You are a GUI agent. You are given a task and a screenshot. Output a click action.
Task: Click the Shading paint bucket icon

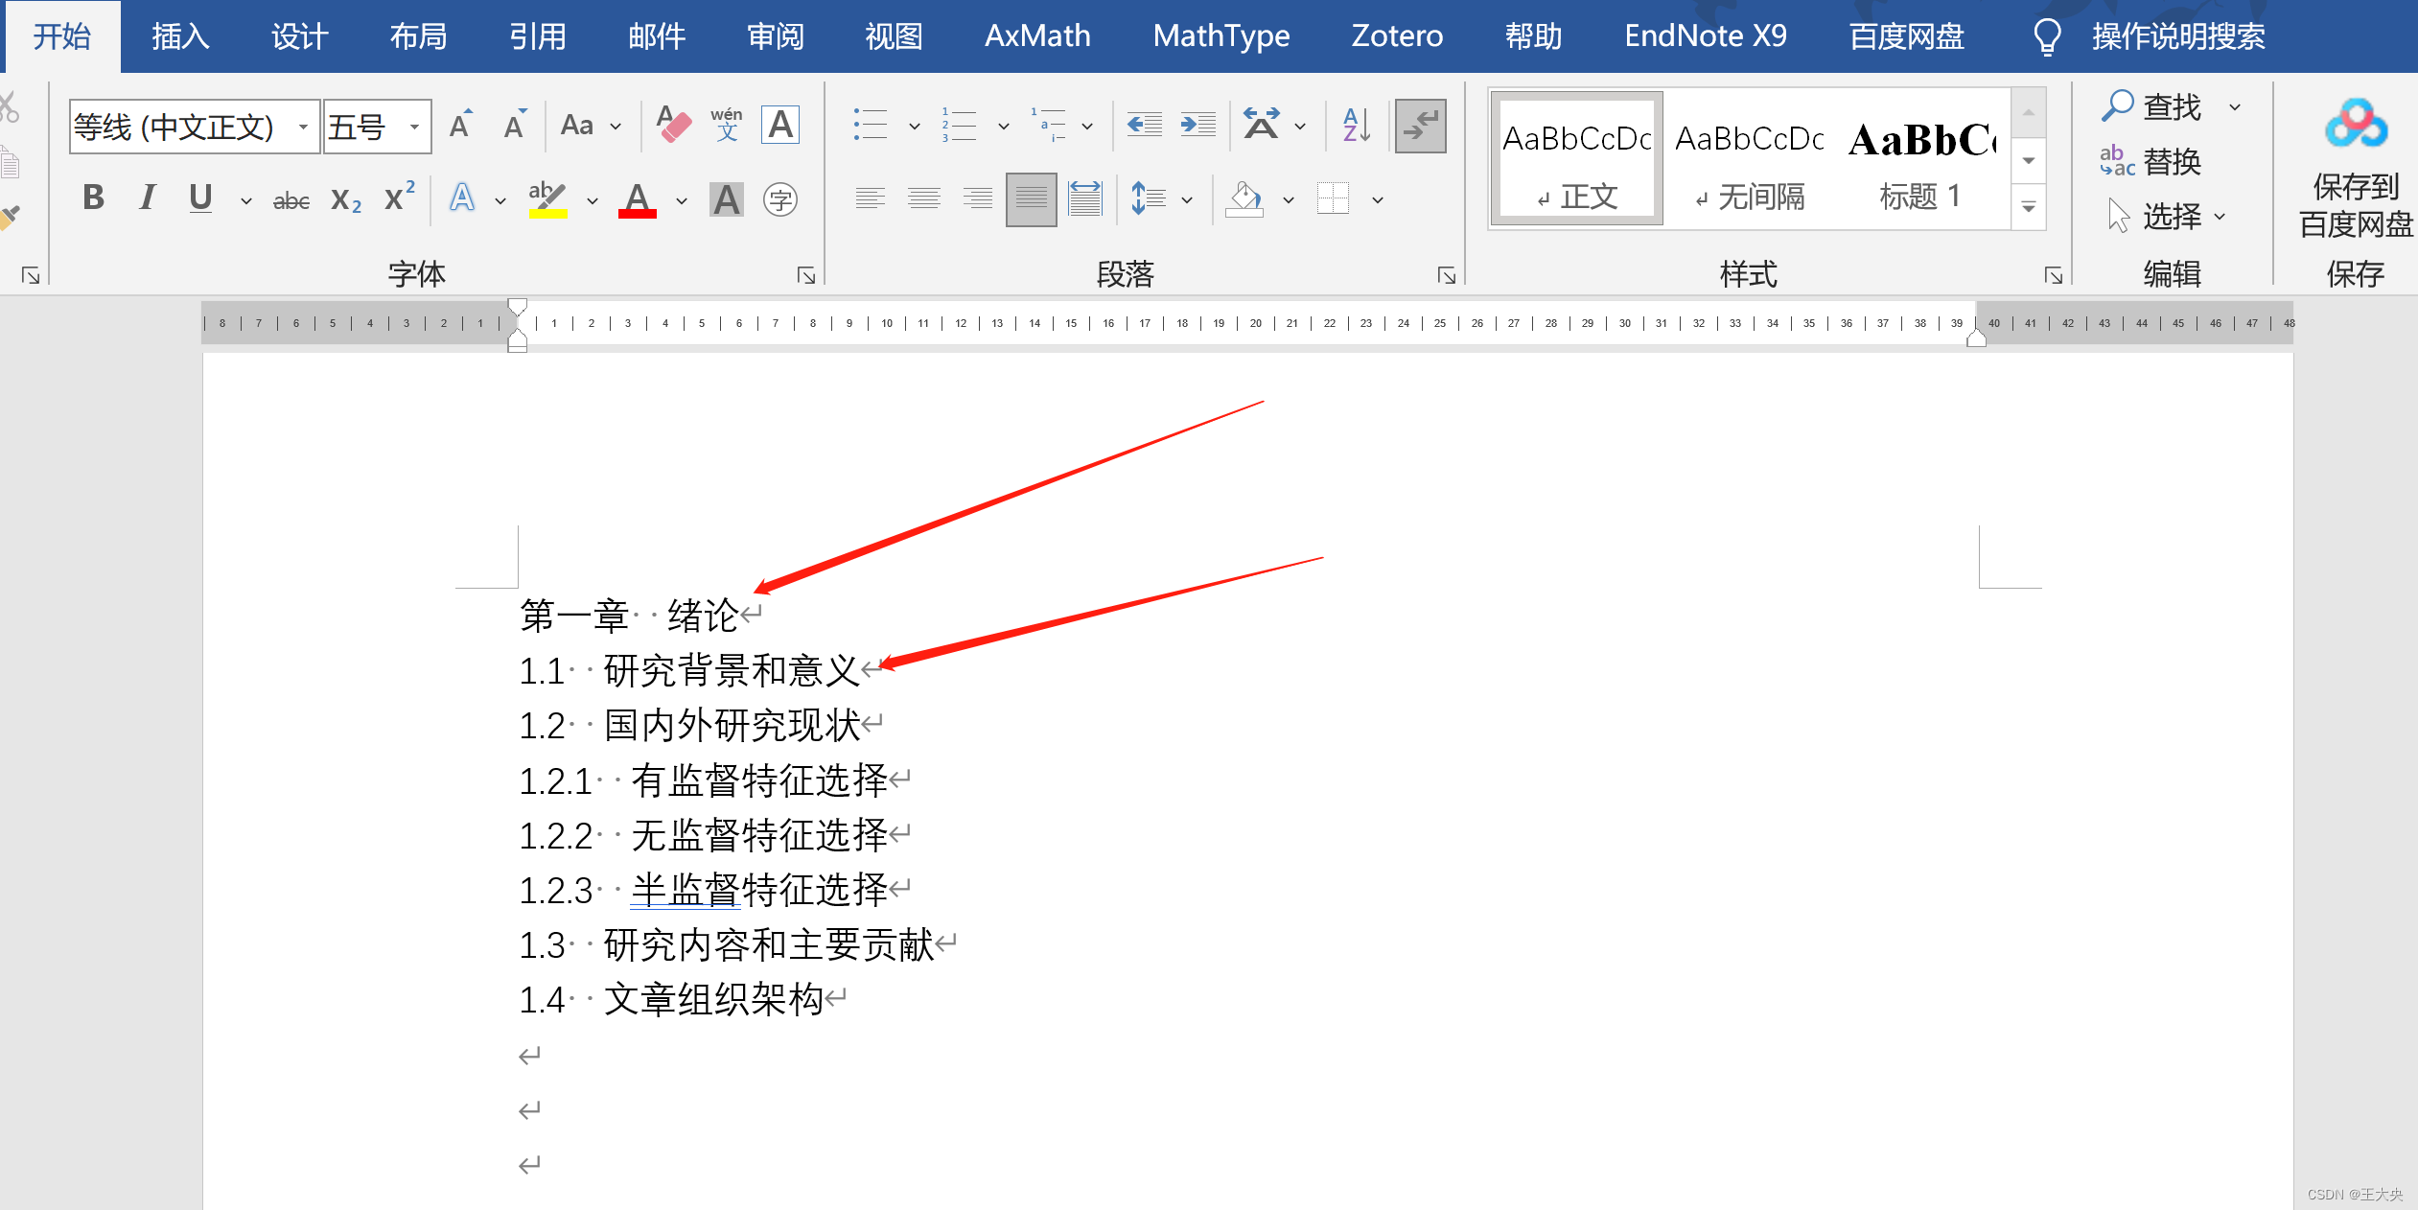[1244, 199]
